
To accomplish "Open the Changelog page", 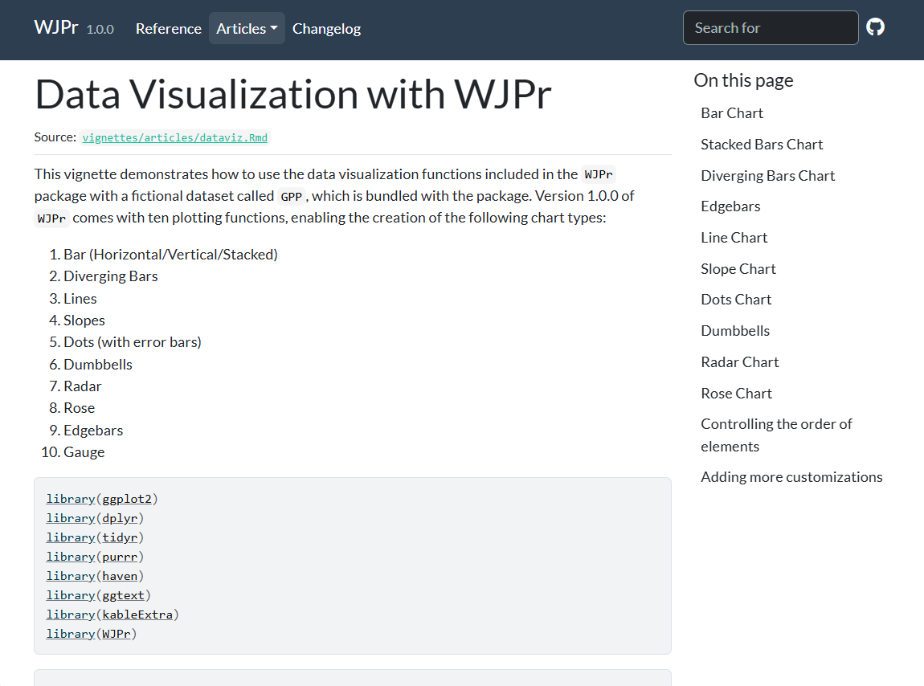I will (x=326, y=28).
